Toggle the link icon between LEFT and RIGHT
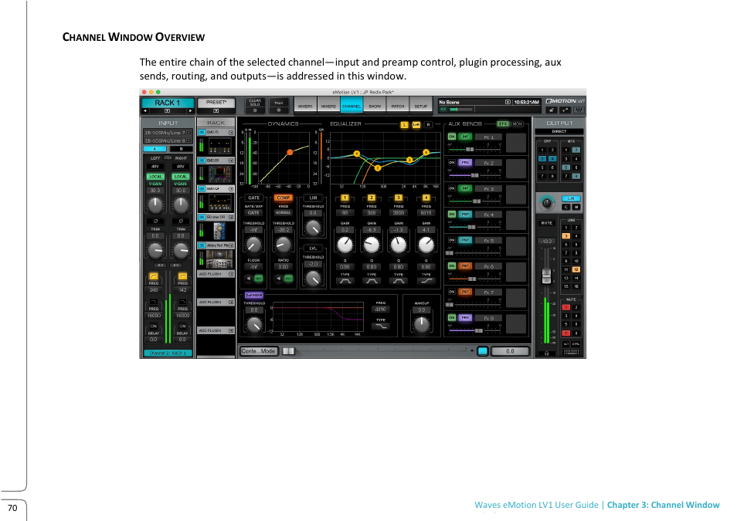 point(168,158)
